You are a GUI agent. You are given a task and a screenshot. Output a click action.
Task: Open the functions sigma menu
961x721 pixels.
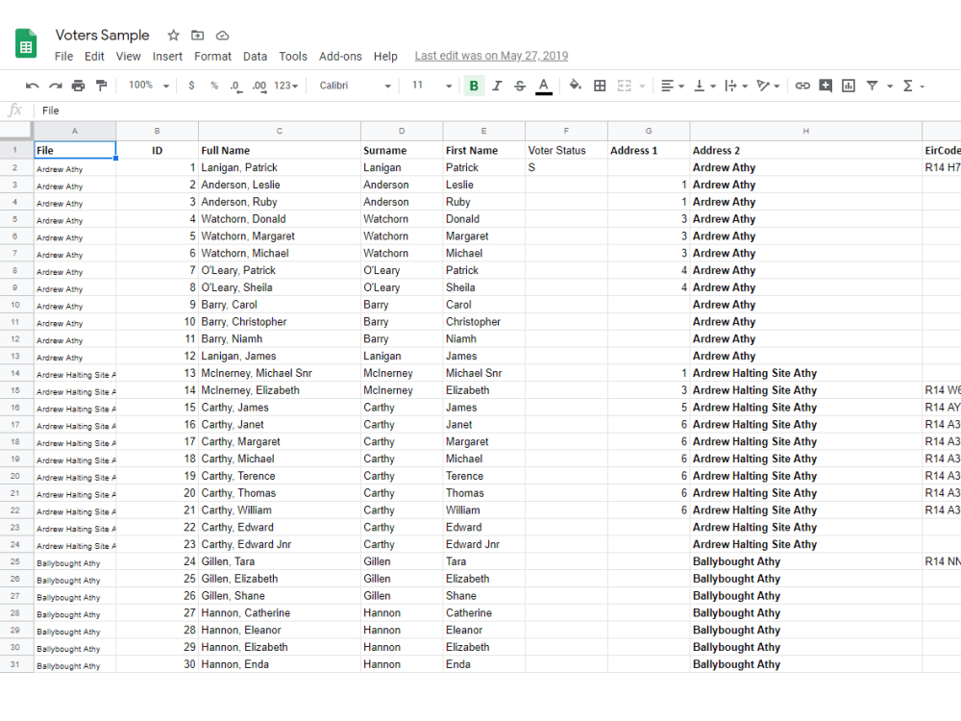tap(913, 86)
